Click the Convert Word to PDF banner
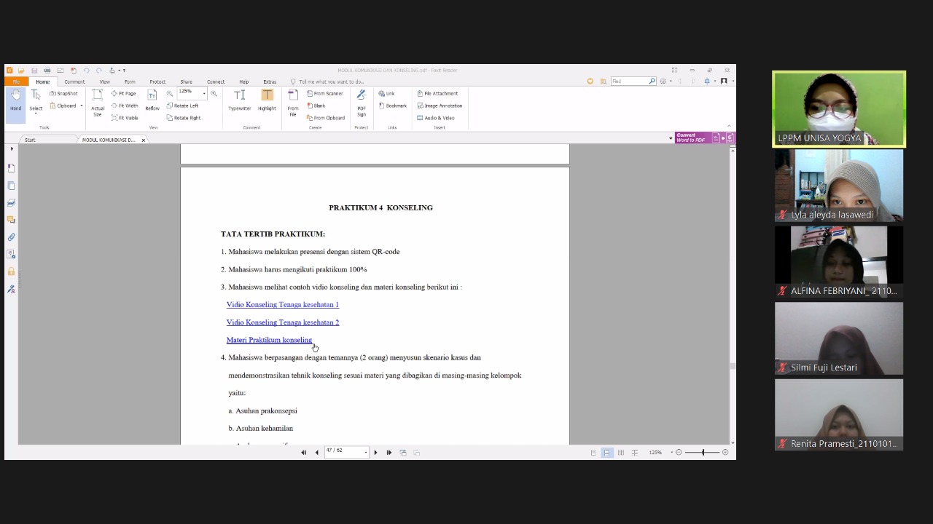 coord(704,138)
